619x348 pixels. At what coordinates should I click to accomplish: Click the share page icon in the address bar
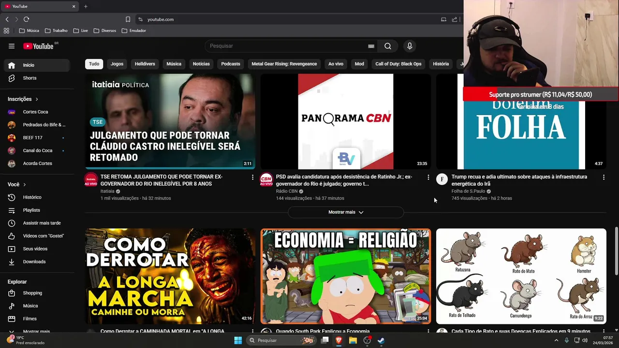click(x=455, y=19)
